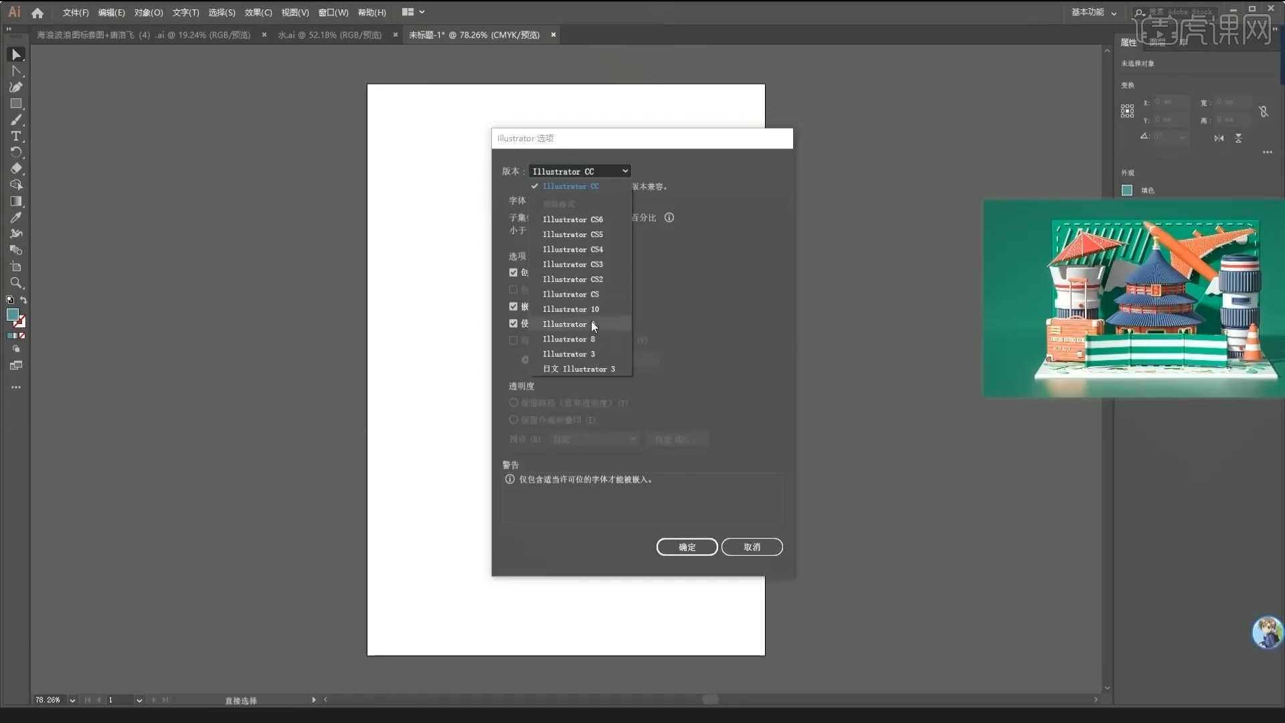Select the Zoom tool
The image size is (1285, 723).
point(16,283)
